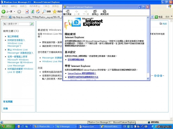The height and width of the screenshot is (129, 173).
Task: Open the 學習更快速更簡易瀏覽網頁的方法 link
Action: pos(83,77)
